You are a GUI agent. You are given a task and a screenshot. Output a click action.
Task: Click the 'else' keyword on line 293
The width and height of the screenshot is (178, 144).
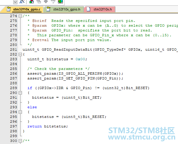32,107
